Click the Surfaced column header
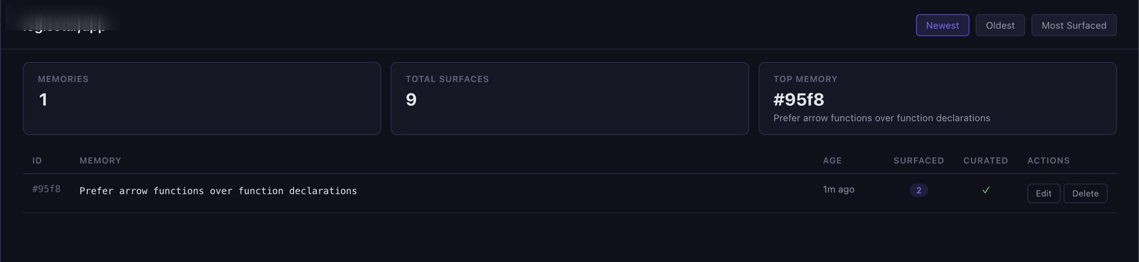1139x262 pixels. pos(919,161)
